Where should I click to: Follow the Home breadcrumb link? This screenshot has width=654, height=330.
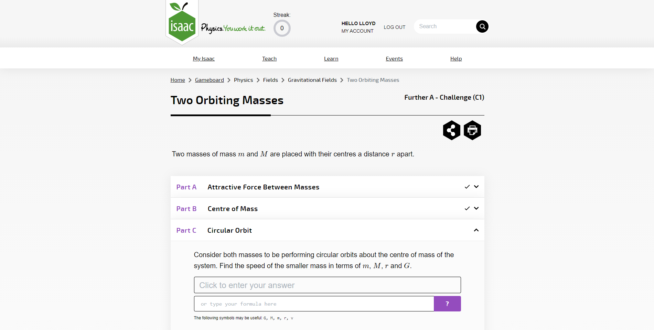178,80
